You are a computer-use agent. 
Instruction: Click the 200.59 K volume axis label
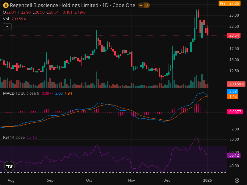click(237, 84)
